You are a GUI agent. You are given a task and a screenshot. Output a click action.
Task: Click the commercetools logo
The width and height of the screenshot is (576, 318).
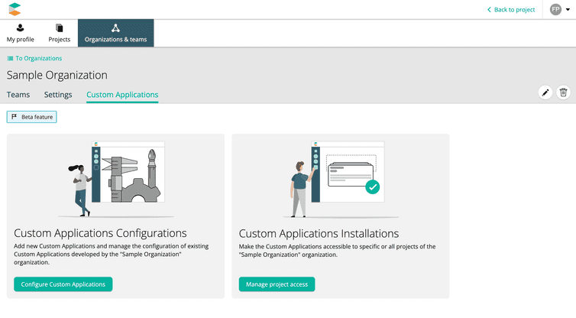click(x=15, y=9)
